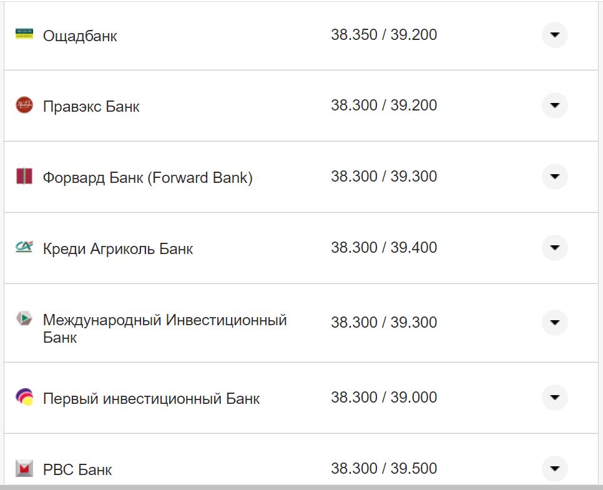Click the horizontal scrollbar at the bottom
The height and width of the screenshot is (490, 603).
301,487
